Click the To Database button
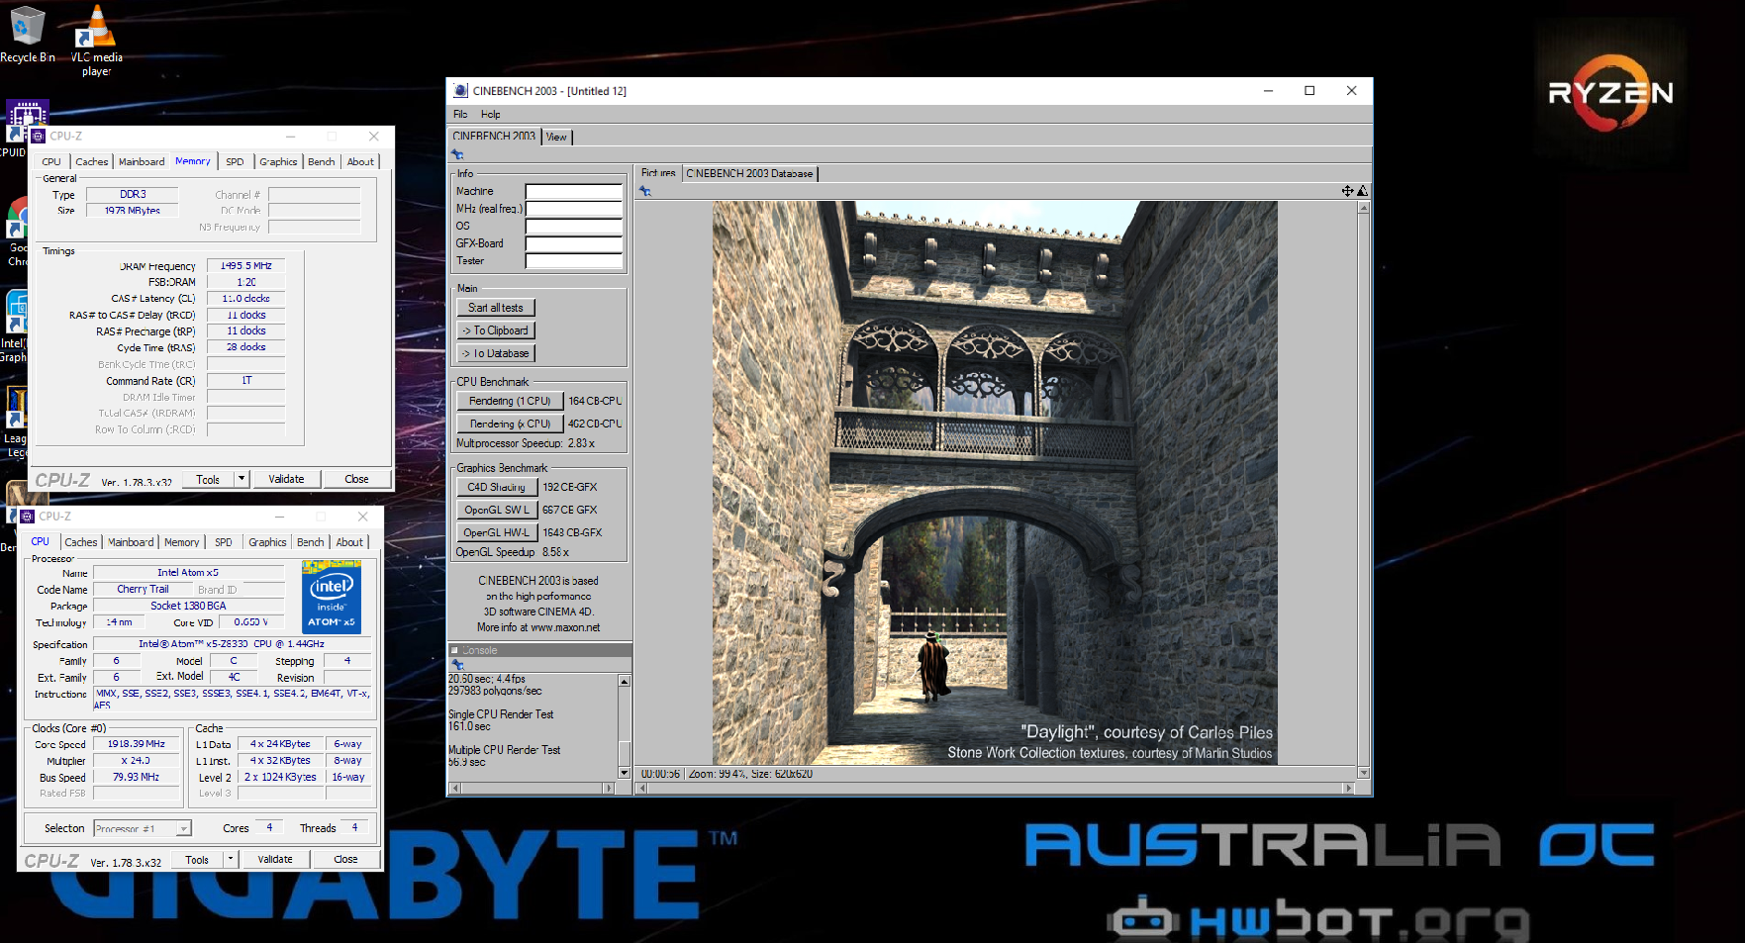The height and width of the screenshot is (943, 1745). click(496, 353)
